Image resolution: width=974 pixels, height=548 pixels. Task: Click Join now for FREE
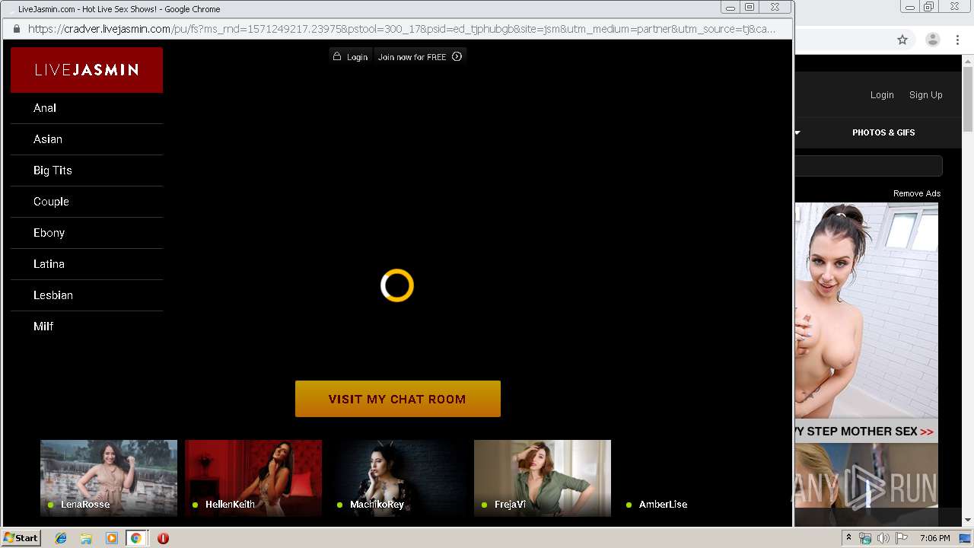tap(420, 57)
